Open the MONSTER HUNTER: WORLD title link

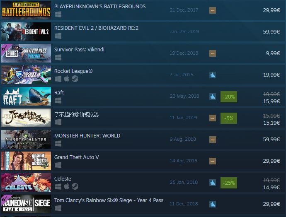(87, 136)
